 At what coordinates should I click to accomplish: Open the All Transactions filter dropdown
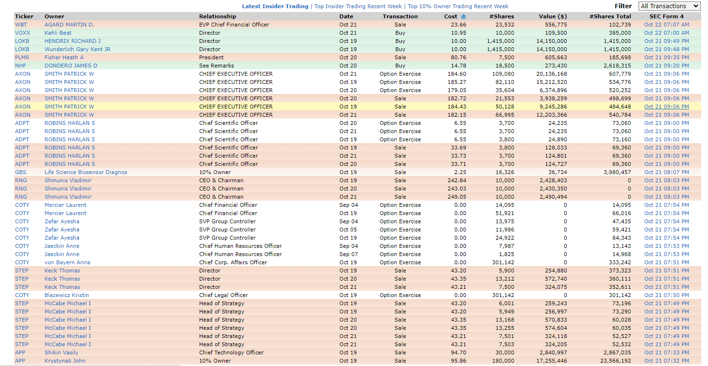[x=669, y=6]
